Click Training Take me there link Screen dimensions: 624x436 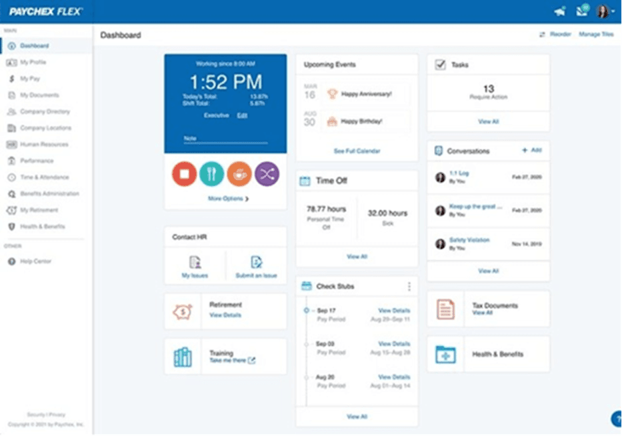[x=232, y=361]
